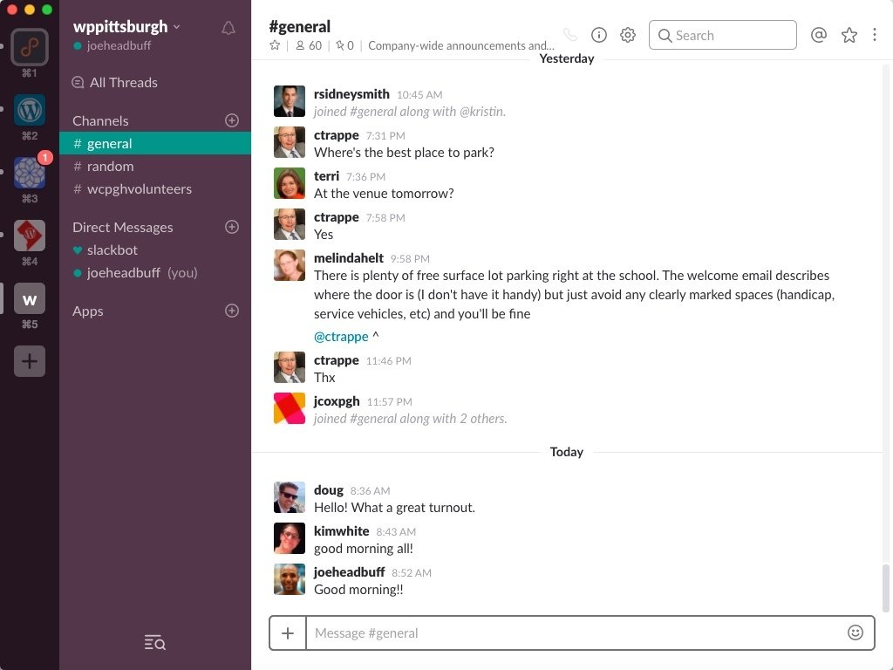Add a new workspace with the plus button
Viewport: 893px width, 670px height.
click(x=30, y=361)
